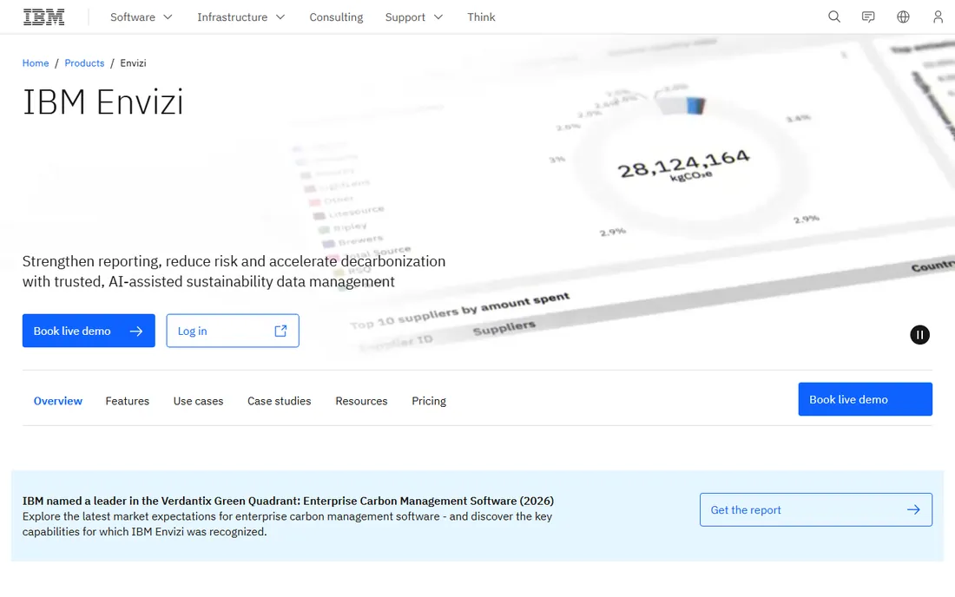Viewport: 955px width, 597px height.
Task: Open the chat contact icon
Action: pos(868,17)
